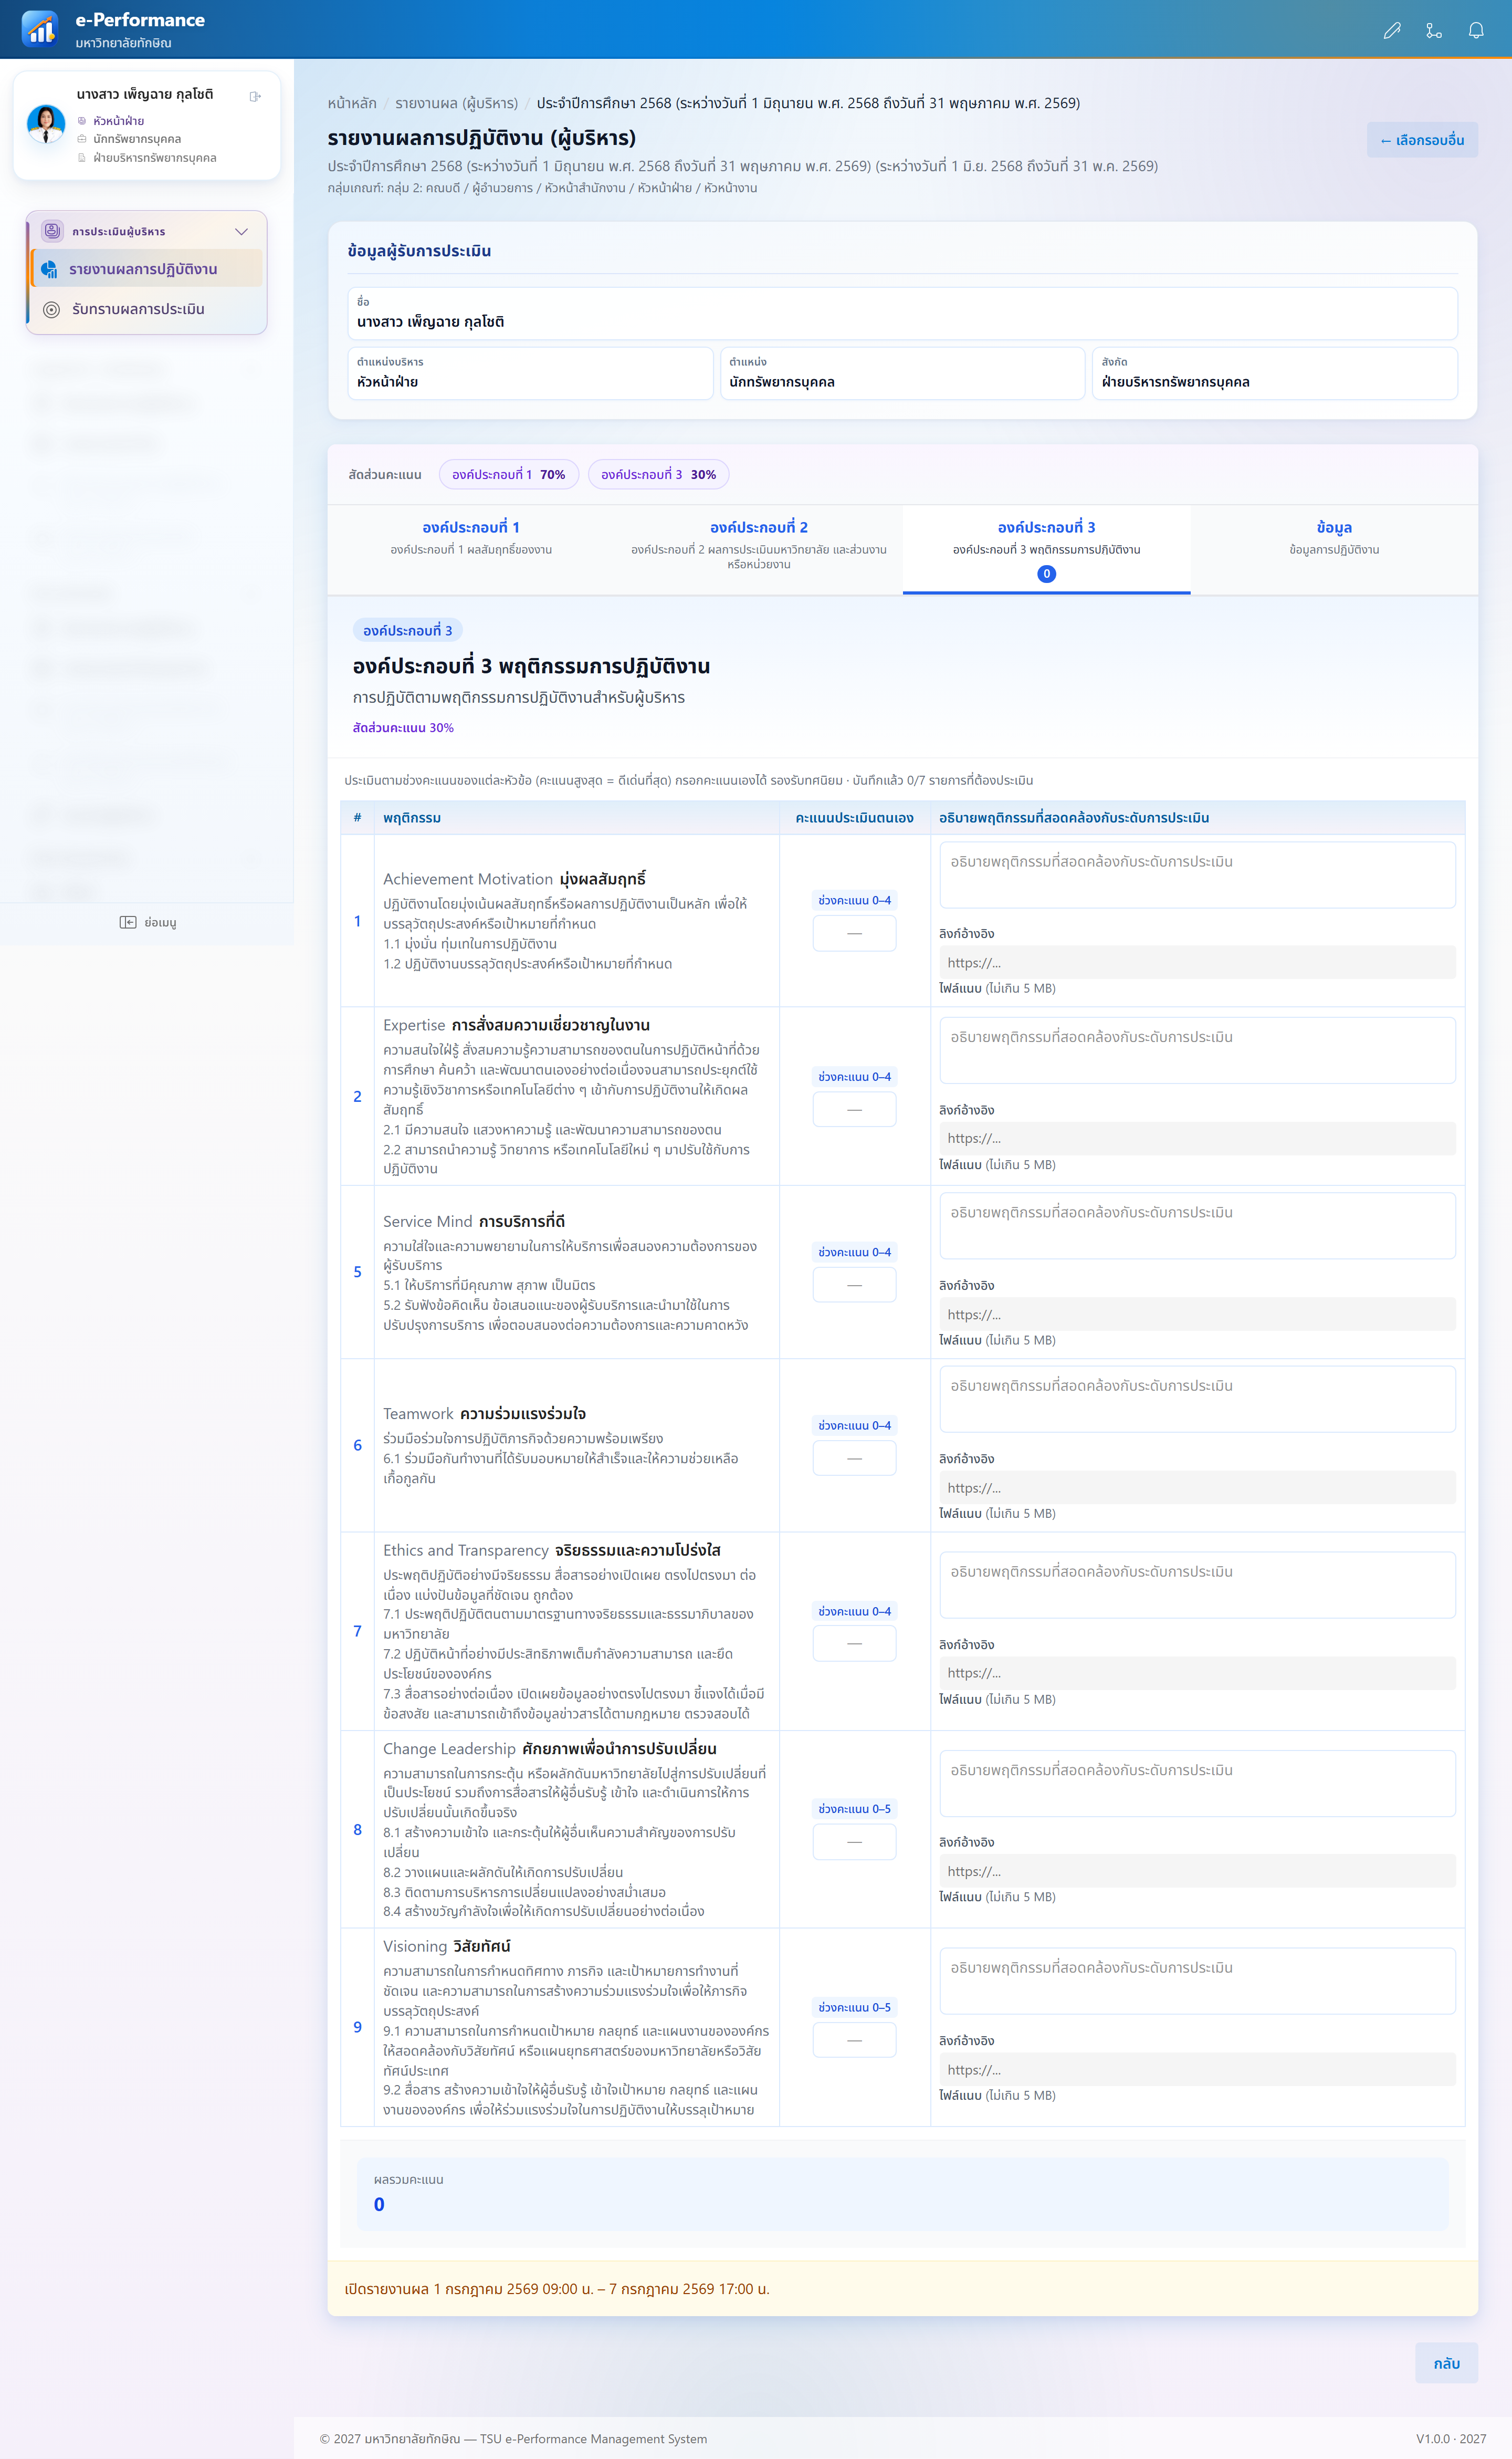Click the เลือกรอบอื่น button
This screenshot has height=2459, width=1512.
point(1421,140)
